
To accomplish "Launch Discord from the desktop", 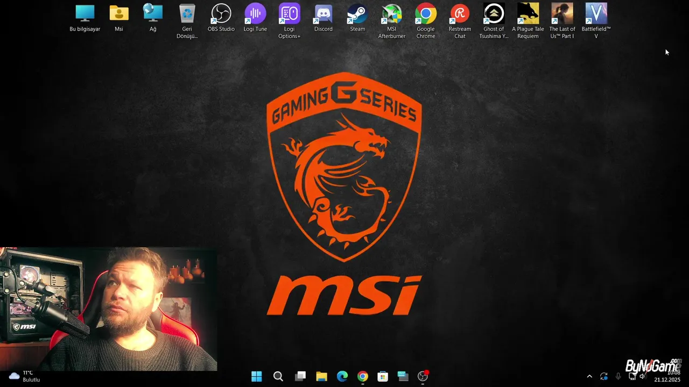I will (324, 19).
